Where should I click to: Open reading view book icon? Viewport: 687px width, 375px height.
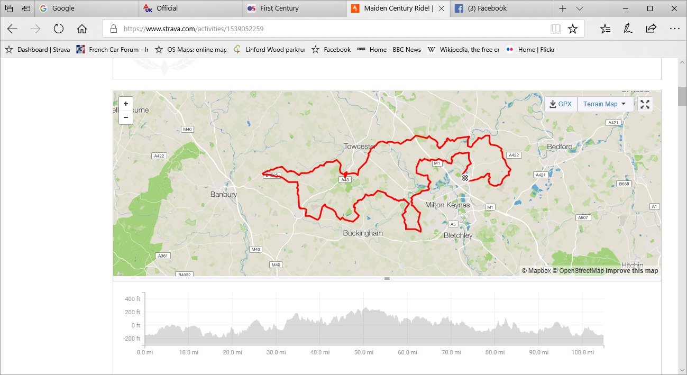click(555, 29)
